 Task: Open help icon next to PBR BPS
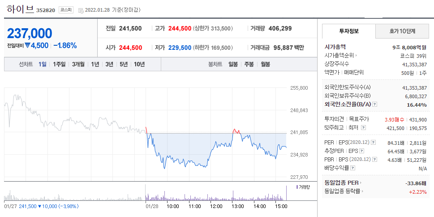tap(375, 160)
